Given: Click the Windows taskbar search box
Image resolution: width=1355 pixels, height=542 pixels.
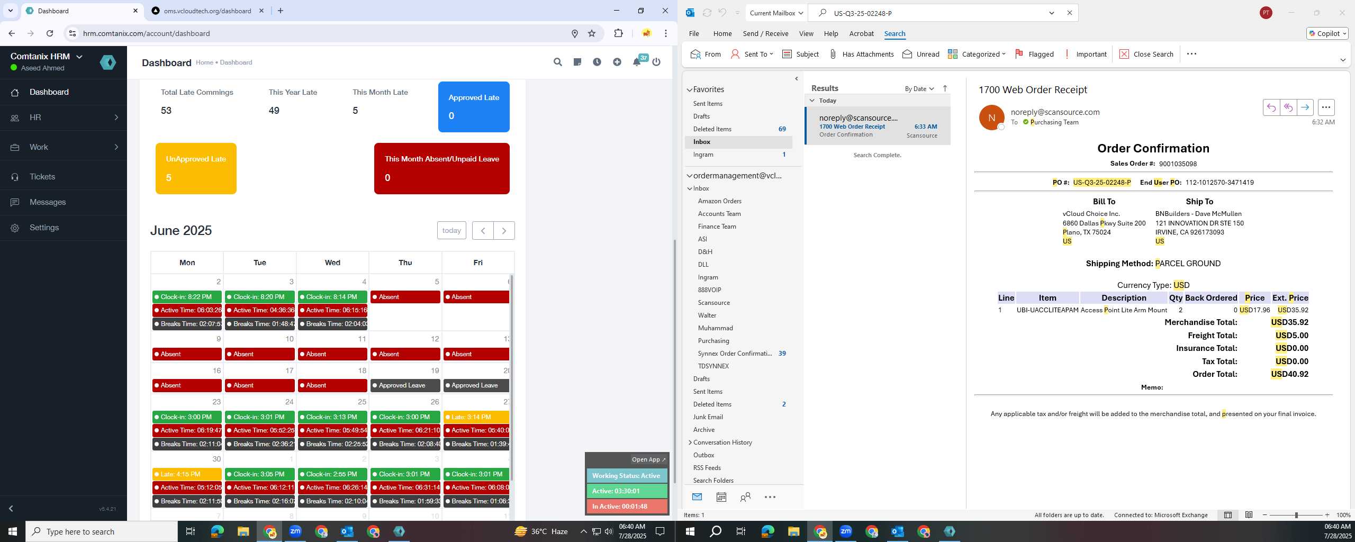Looking at the screenshot, I should point(102,531).
